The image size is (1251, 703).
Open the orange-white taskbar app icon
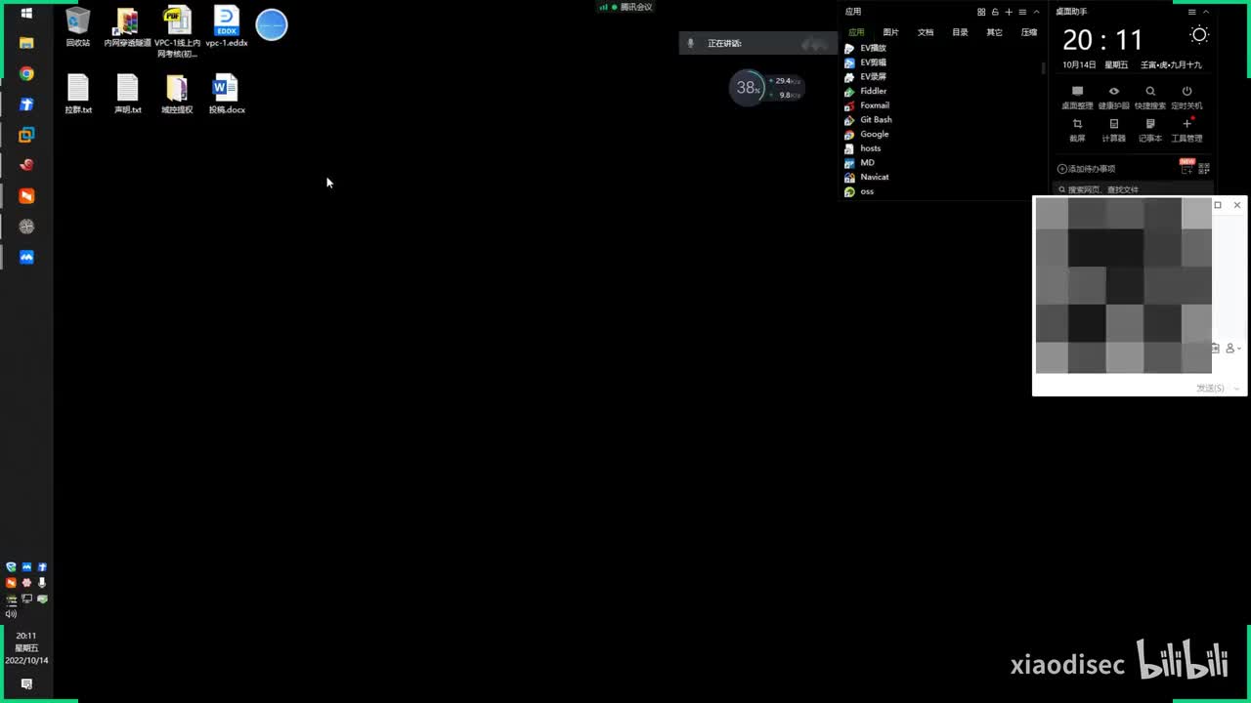coord(26,196)
